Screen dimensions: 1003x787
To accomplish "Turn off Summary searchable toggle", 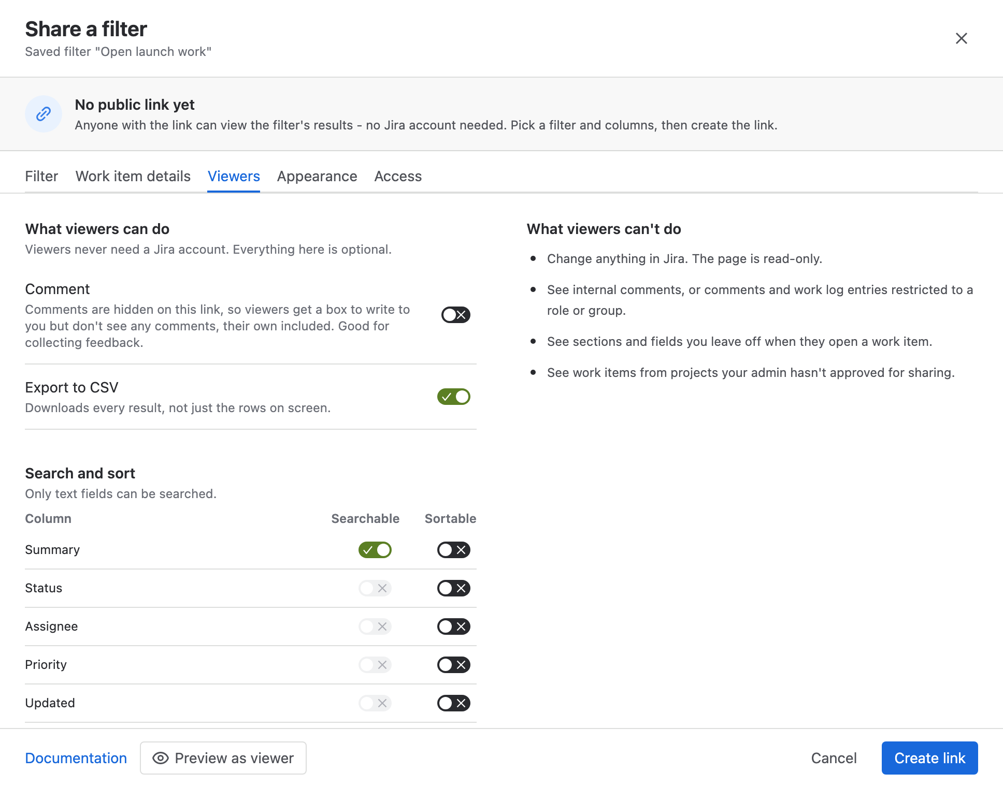I will click(x=375, y=550).
